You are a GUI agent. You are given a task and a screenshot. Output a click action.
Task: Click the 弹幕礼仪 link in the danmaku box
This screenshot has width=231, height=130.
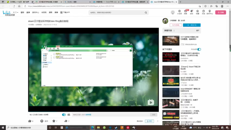88,115
